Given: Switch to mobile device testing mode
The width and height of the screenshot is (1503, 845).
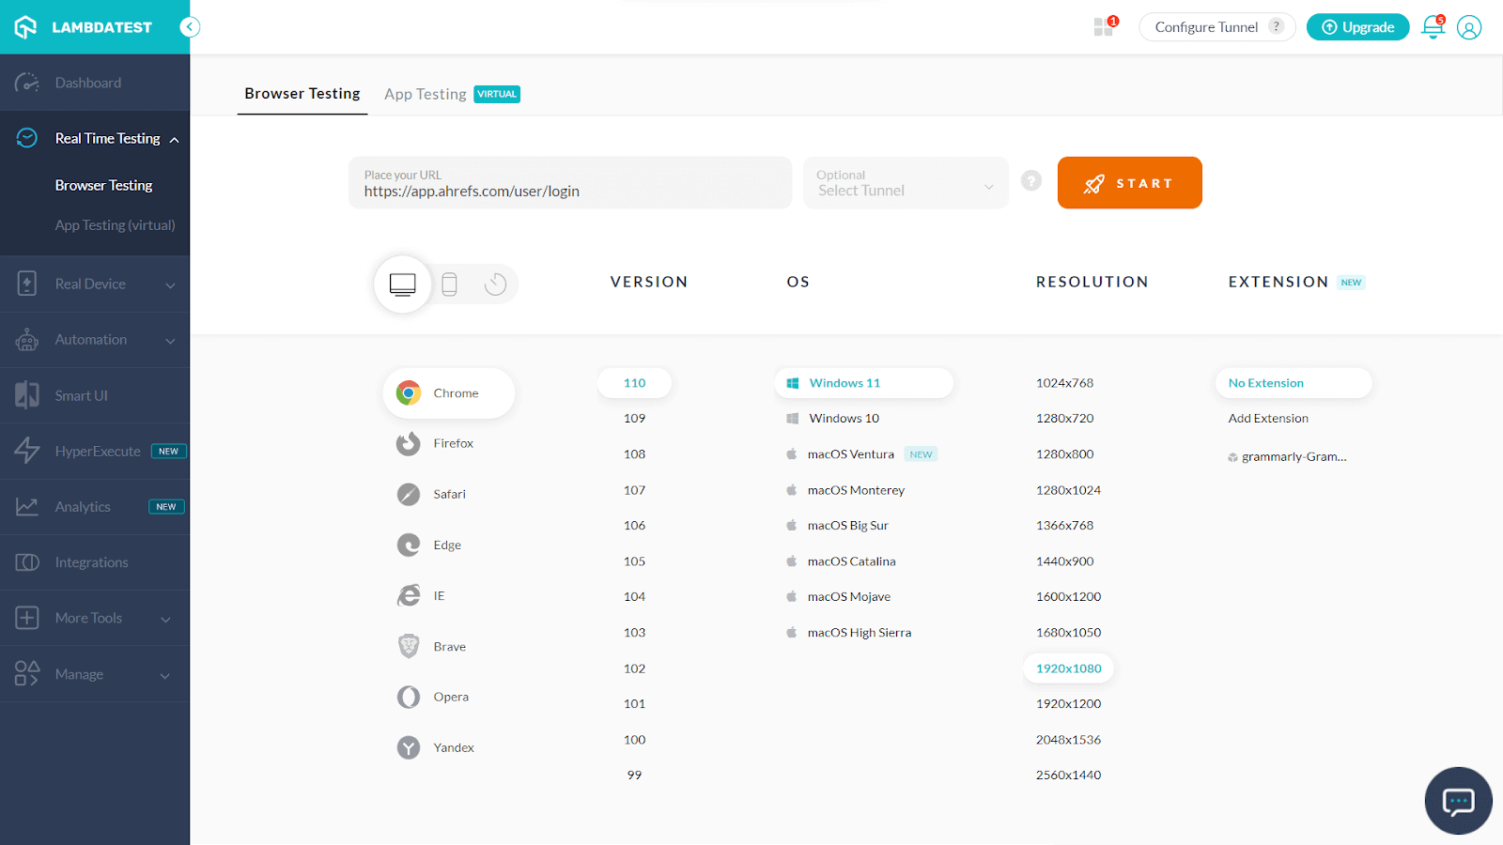Looking at the screenshot, I should [x=449, y=284].
